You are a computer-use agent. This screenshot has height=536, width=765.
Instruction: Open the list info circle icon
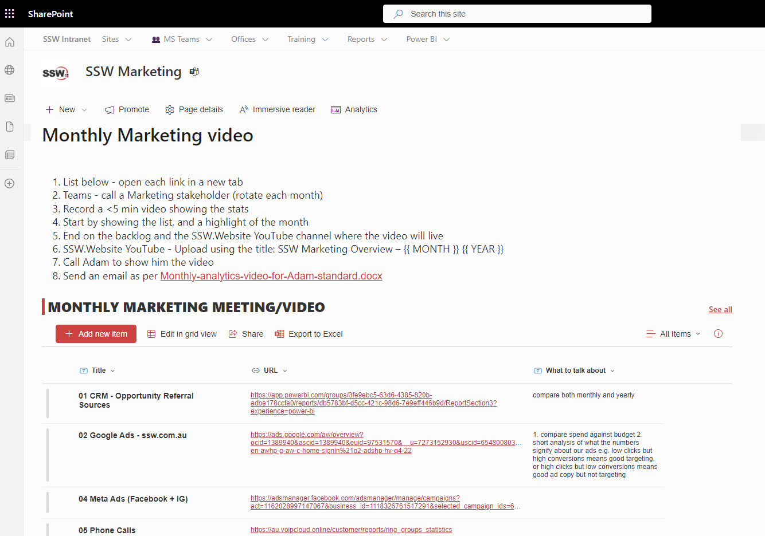pos(718,334)
